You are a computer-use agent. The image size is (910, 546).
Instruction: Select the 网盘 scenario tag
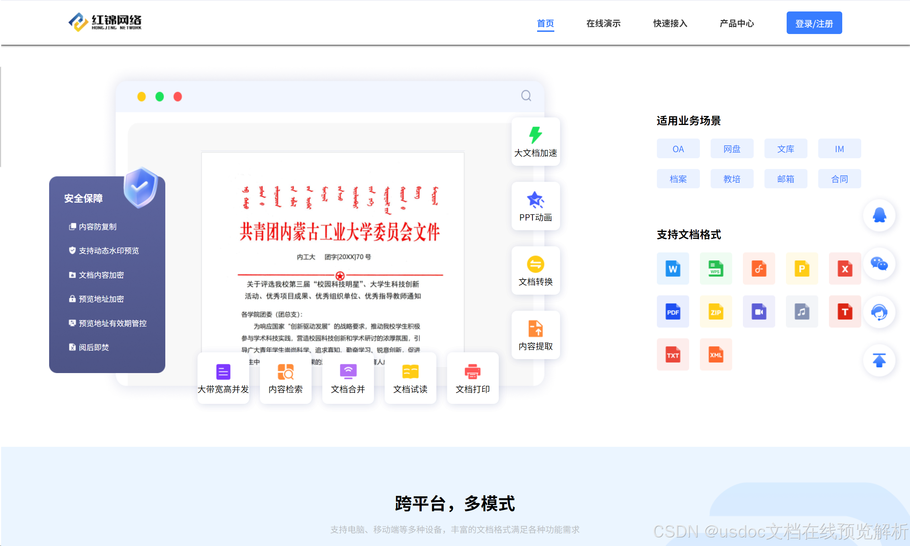[x=731, y=149]
